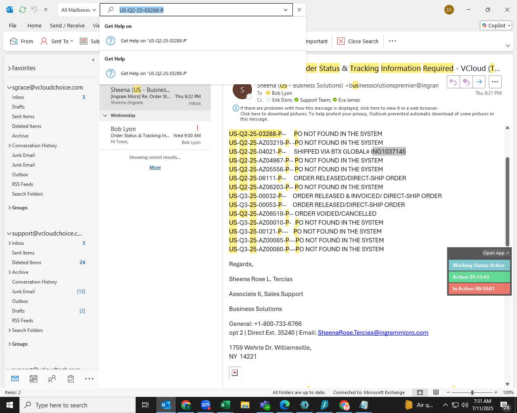
Task: Open the All Mailboxes scope dropdown
Action: click(x=79, y=10)
